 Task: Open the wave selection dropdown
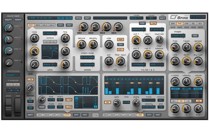click(50, 65)
